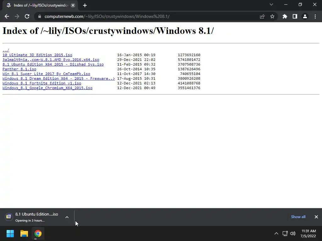This screenshot has width=322, height=241.
Task: Open network status tray icon
Action: [x=285, y=233]
